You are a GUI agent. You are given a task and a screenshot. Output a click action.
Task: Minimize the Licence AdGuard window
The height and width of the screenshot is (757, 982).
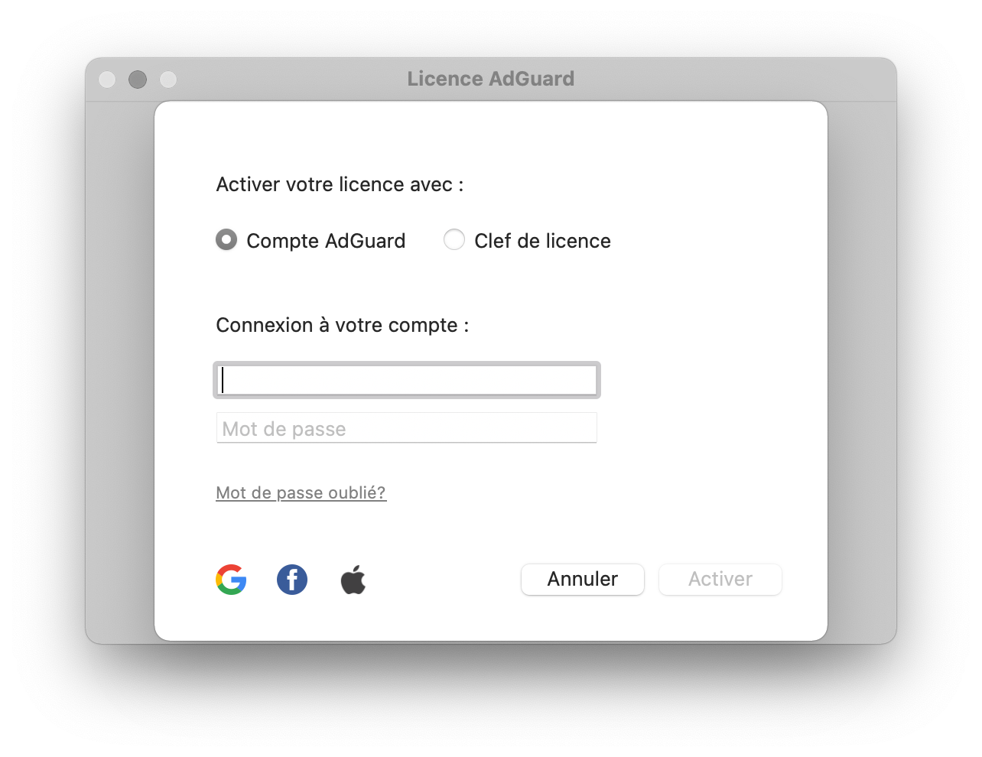(x=138, y=80)
